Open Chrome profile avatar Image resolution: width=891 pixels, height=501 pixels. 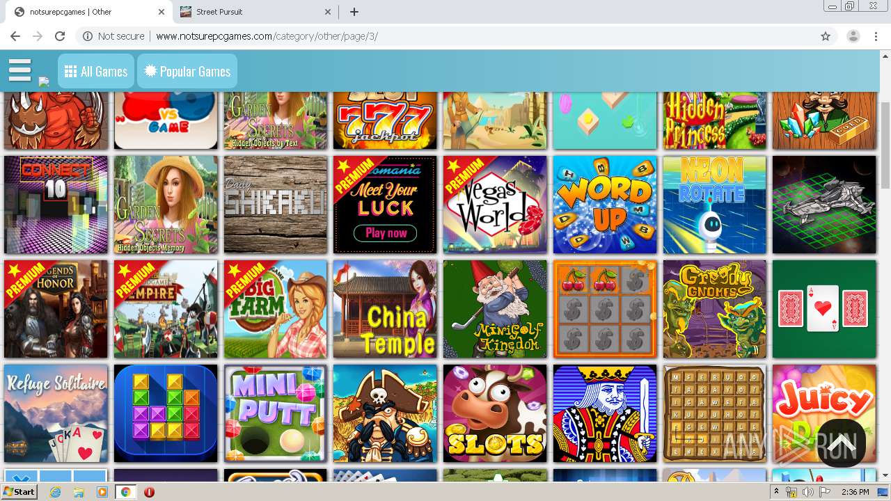coord(853,36)
